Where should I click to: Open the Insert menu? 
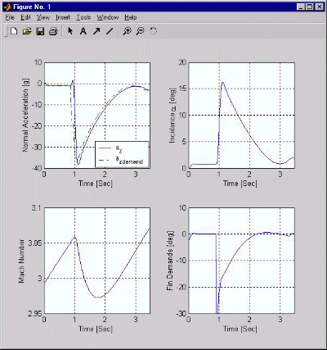pyautogui.click(x=63, y=17)
